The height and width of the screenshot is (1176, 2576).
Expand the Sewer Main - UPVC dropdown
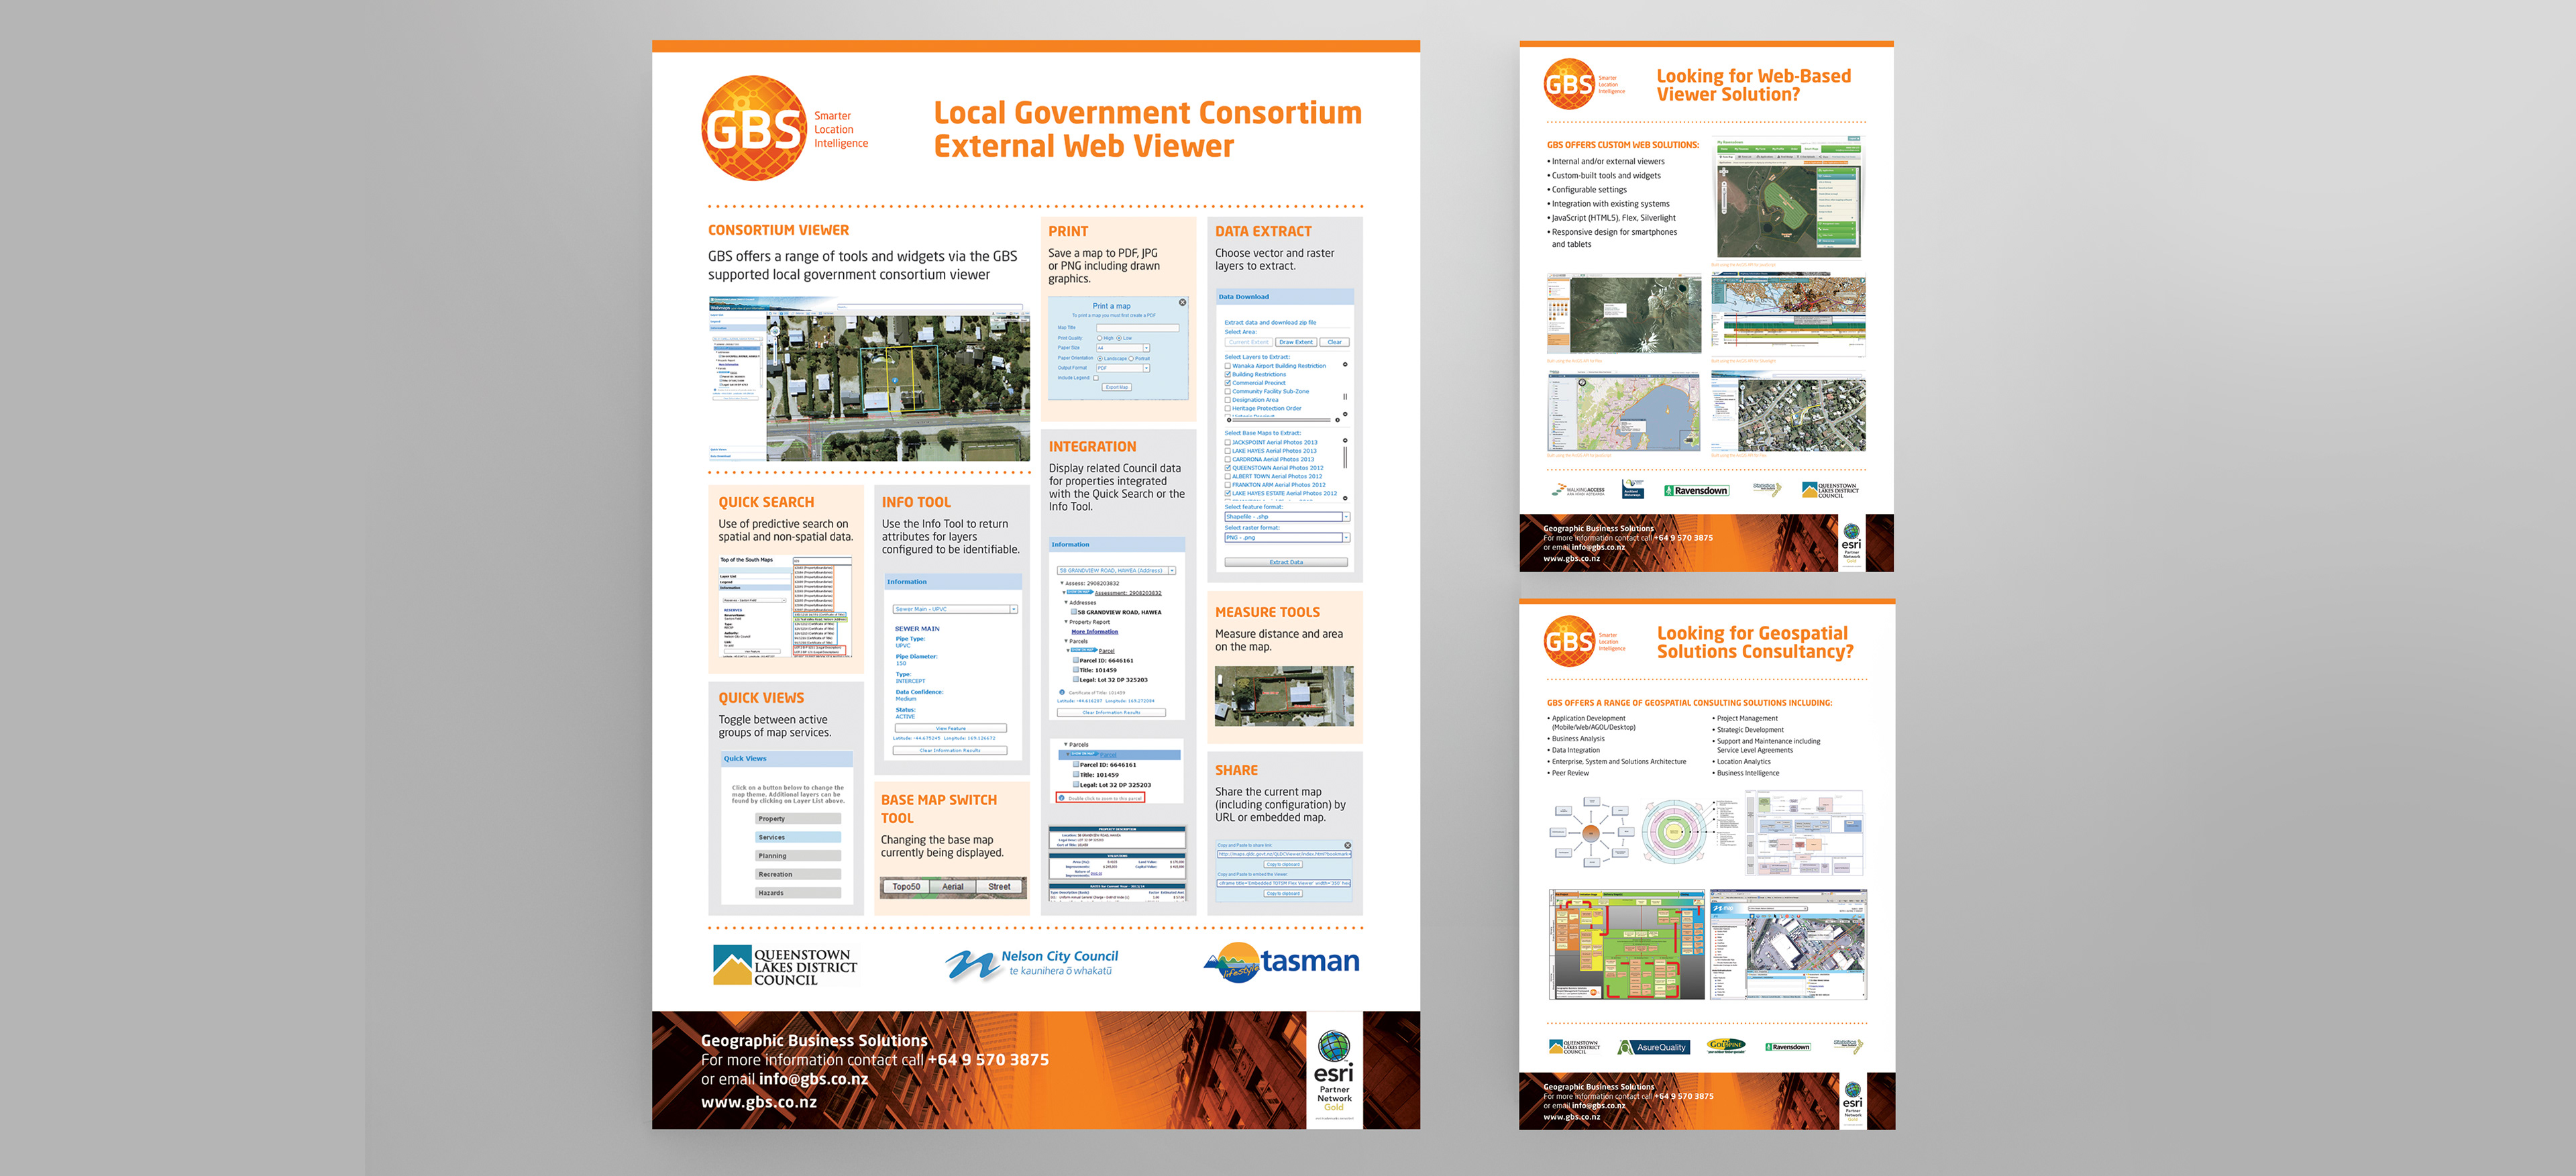(x=1013, y=609)
